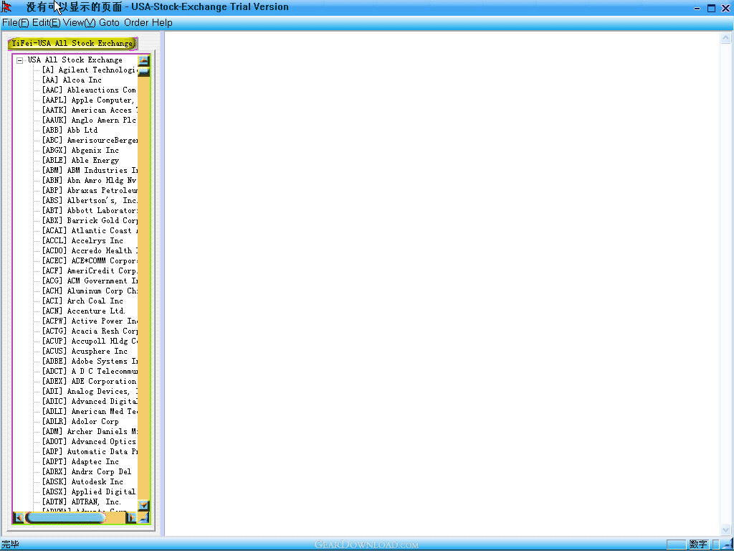This screenshot has width=734, height=551.
Task: Open the Order menu
Action: click(x=136, y=22)
